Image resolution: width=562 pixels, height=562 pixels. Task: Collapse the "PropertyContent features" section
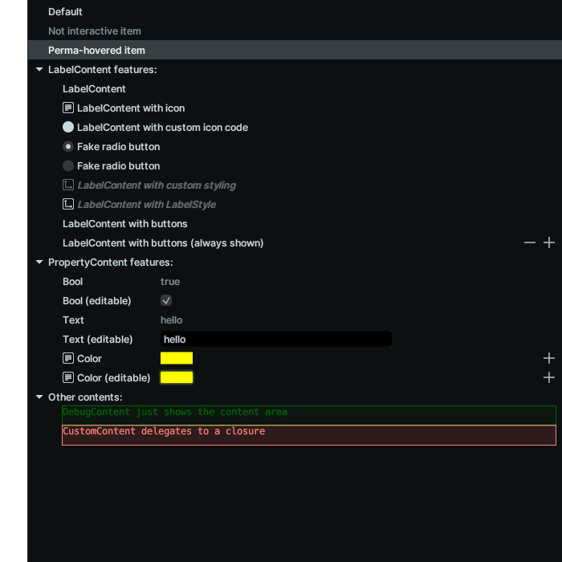click(39, 263)
